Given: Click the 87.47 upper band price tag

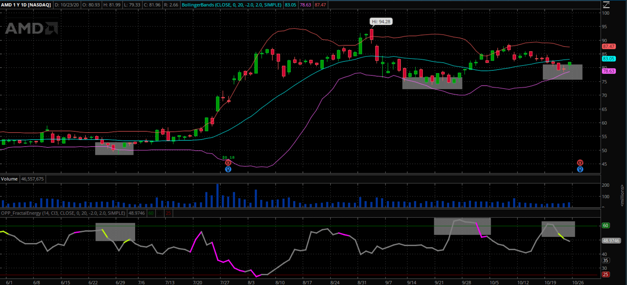Looking at the screenshot, I should click(609, 46).
